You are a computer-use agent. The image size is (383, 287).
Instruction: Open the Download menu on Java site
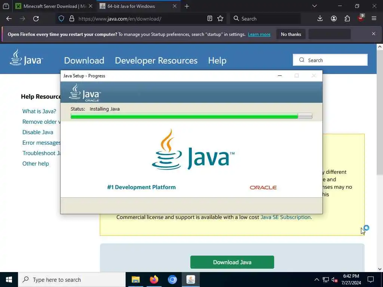click(x=84, y=61)
